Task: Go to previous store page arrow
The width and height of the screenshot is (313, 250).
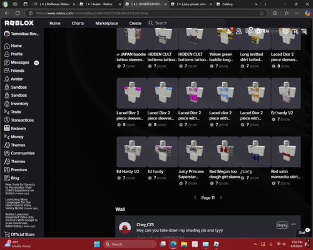Action: [x=195, y=197]
